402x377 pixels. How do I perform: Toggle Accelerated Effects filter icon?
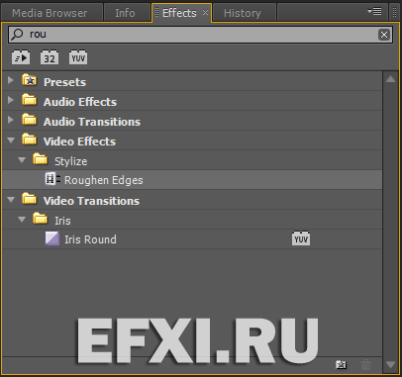pyautogui.click(x=21, y=57)
